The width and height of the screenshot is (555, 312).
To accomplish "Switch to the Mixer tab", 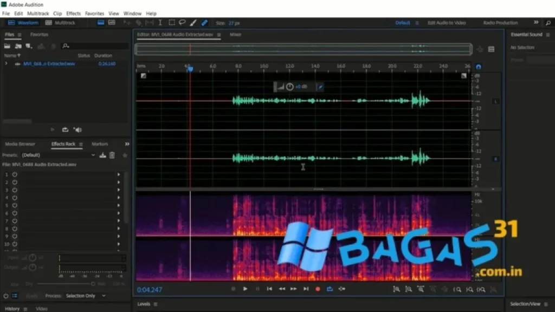I will click(235, 35).
